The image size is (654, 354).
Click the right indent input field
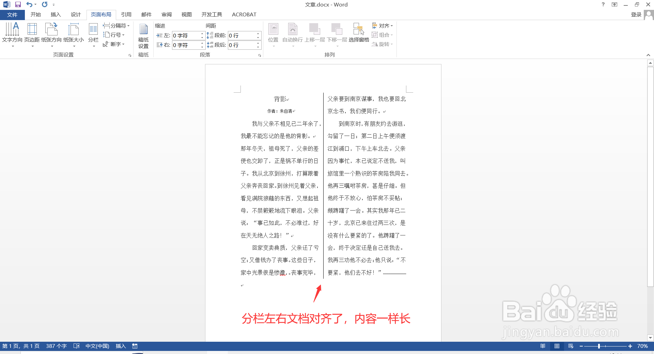pos(186,45)
